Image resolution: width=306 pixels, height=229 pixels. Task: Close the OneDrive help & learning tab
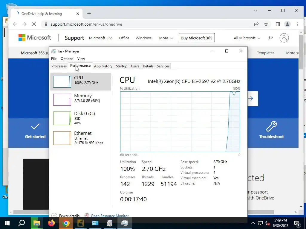click(x=78, y=14)
